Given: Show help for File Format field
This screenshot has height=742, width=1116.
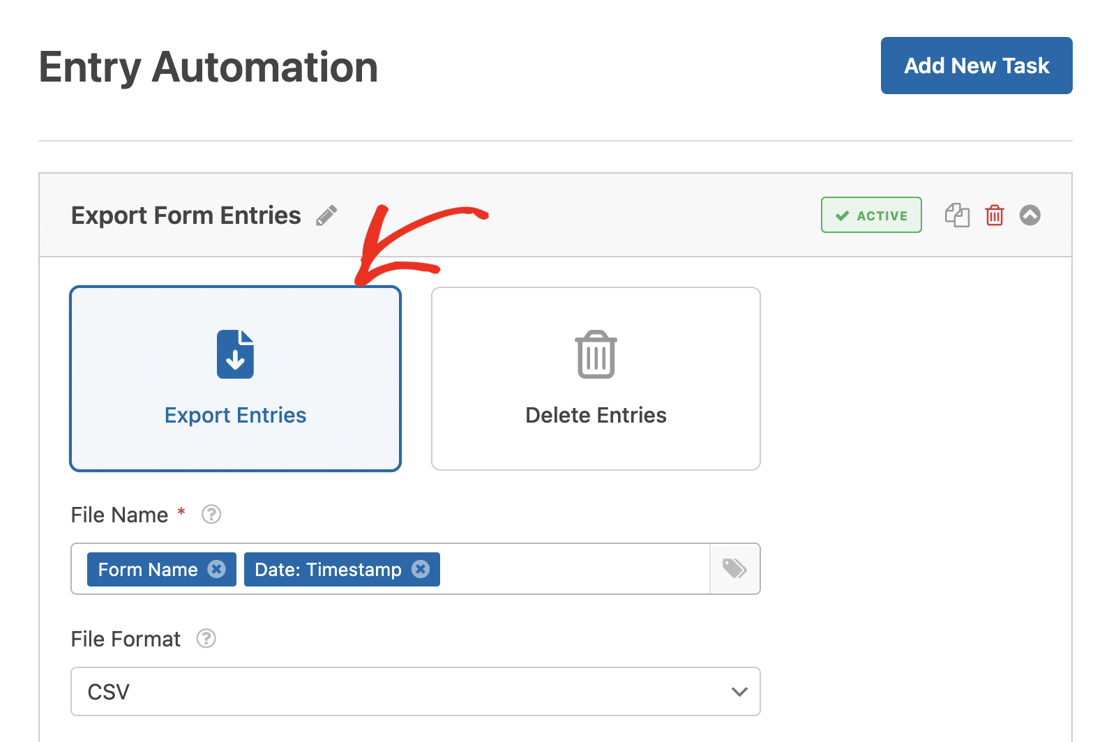Looking at the screenshot, I should click(x=206, y=639).
